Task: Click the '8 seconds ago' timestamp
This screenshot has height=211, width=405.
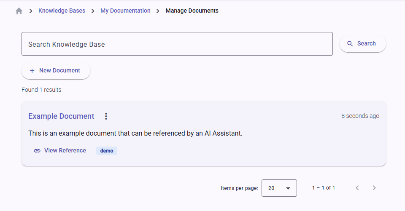Action: (360, 116)
